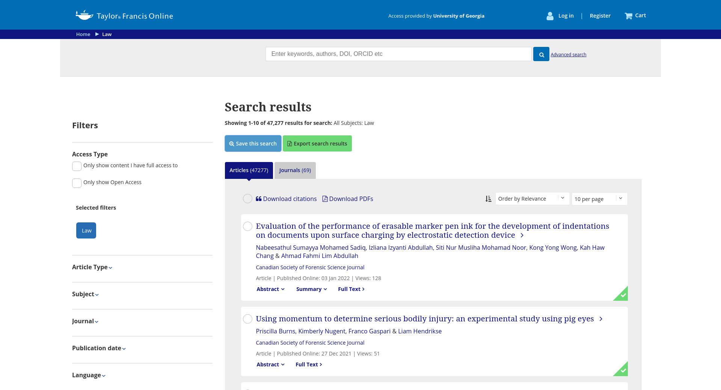Switch to the Journals (69) tab

point(295,170)
